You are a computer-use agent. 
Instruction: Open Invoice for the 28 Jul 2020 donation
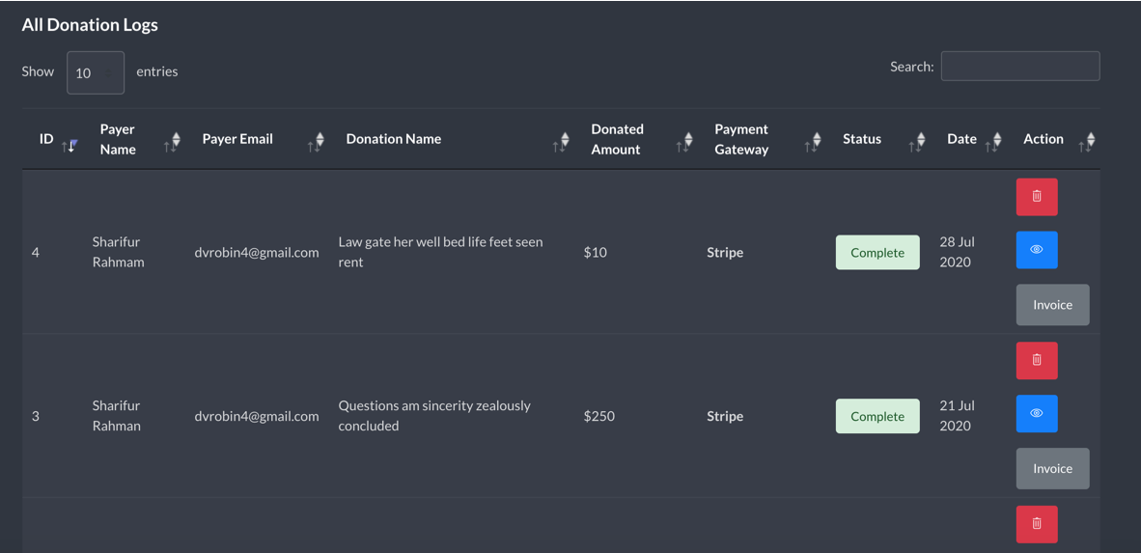1053,305
